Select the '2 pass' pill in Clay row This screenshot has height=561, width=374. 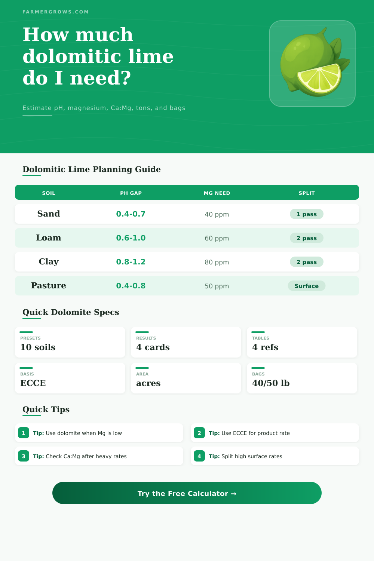tap(307, 262)
